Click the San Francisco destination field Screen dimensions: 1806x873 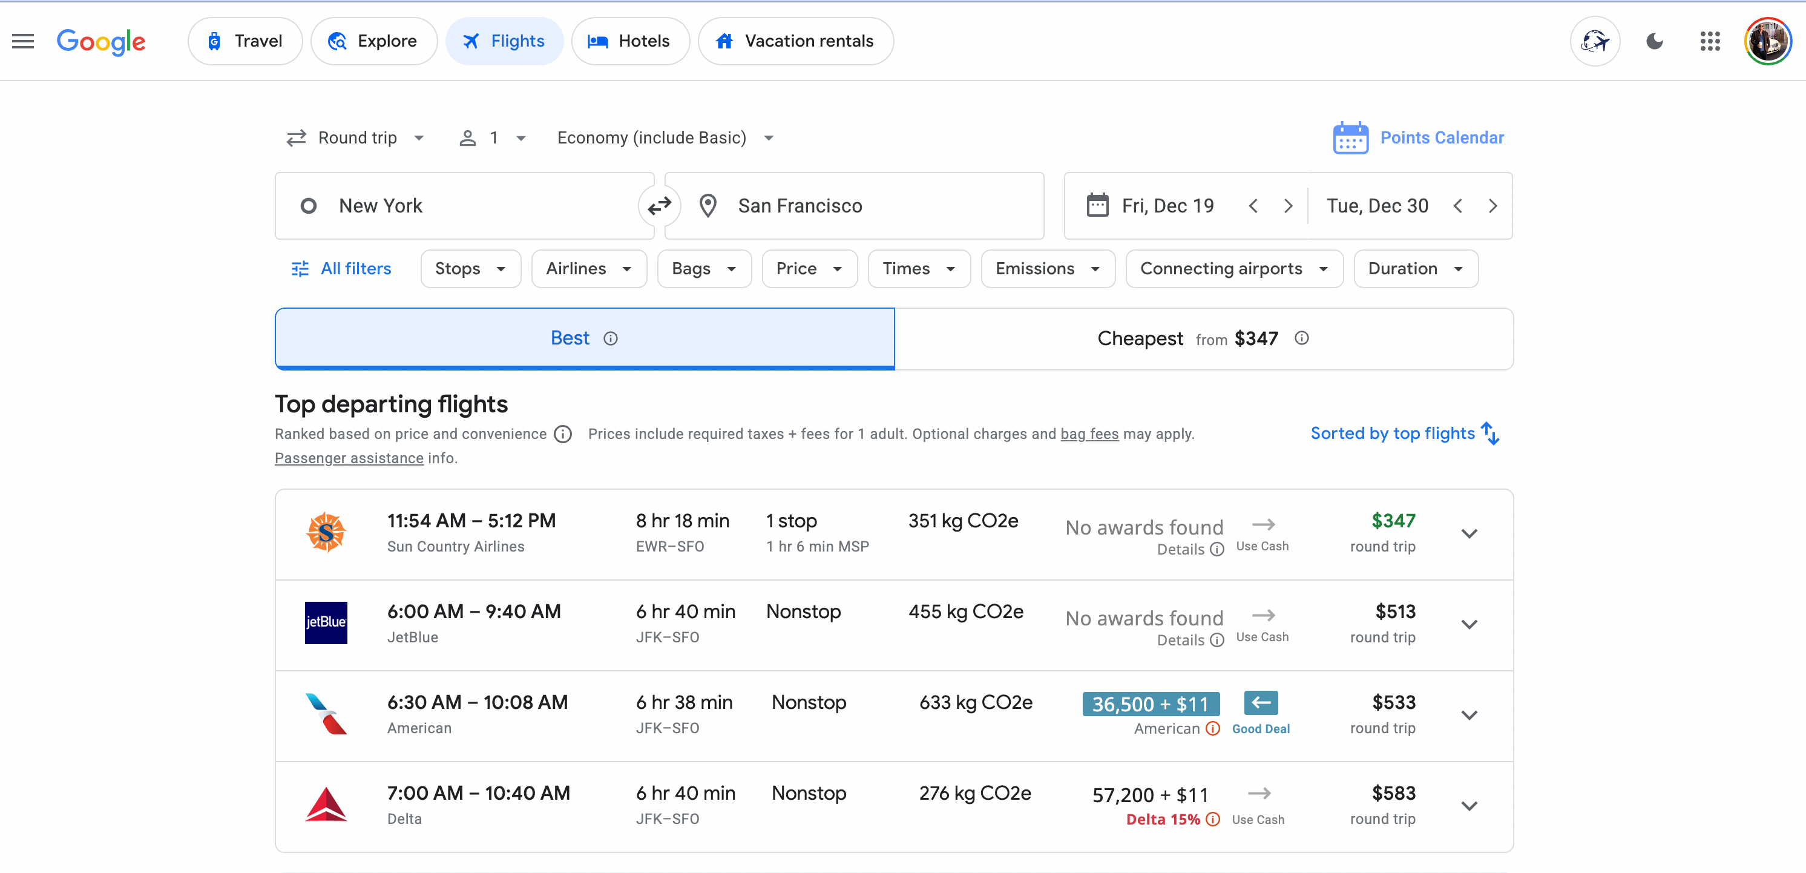click(x=853, y=206)
